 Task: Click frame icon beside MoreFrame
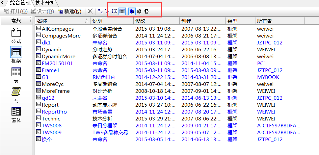tap(39, 90)
